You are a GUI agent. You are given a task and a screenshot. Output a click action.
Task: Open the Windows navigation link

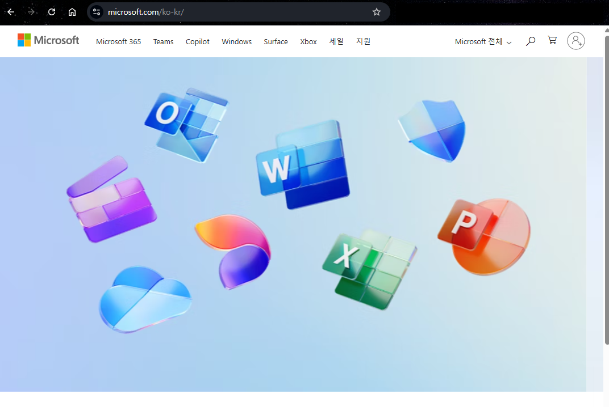point(236,41)
